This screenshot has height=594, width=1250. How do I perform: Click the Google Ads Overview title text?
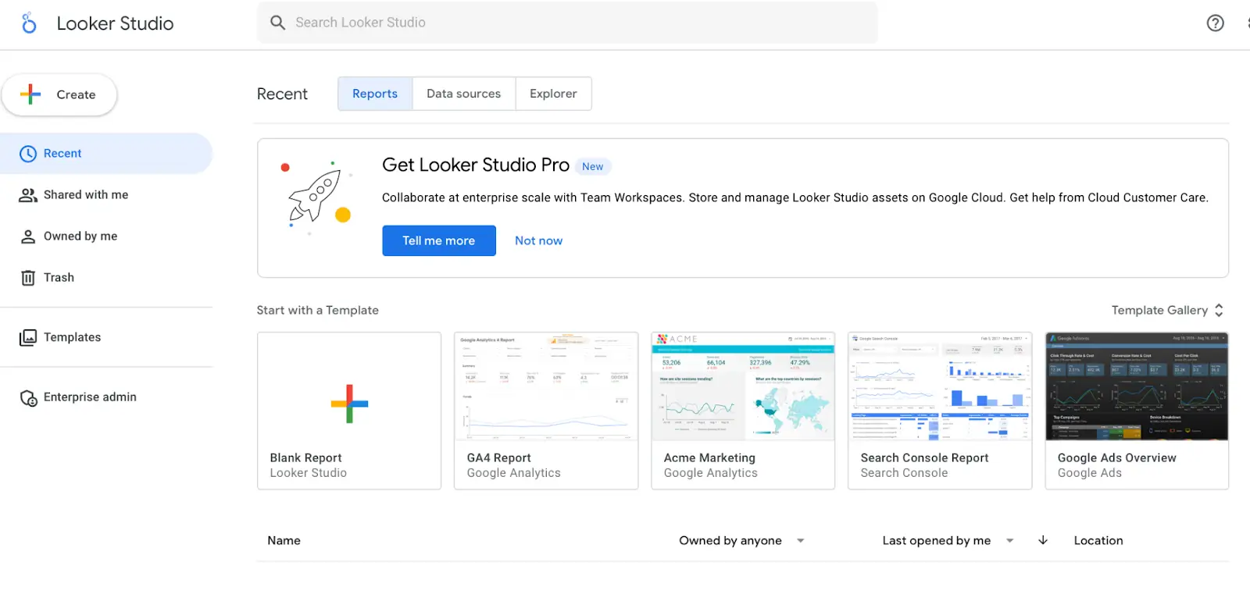click(1116, 458)
